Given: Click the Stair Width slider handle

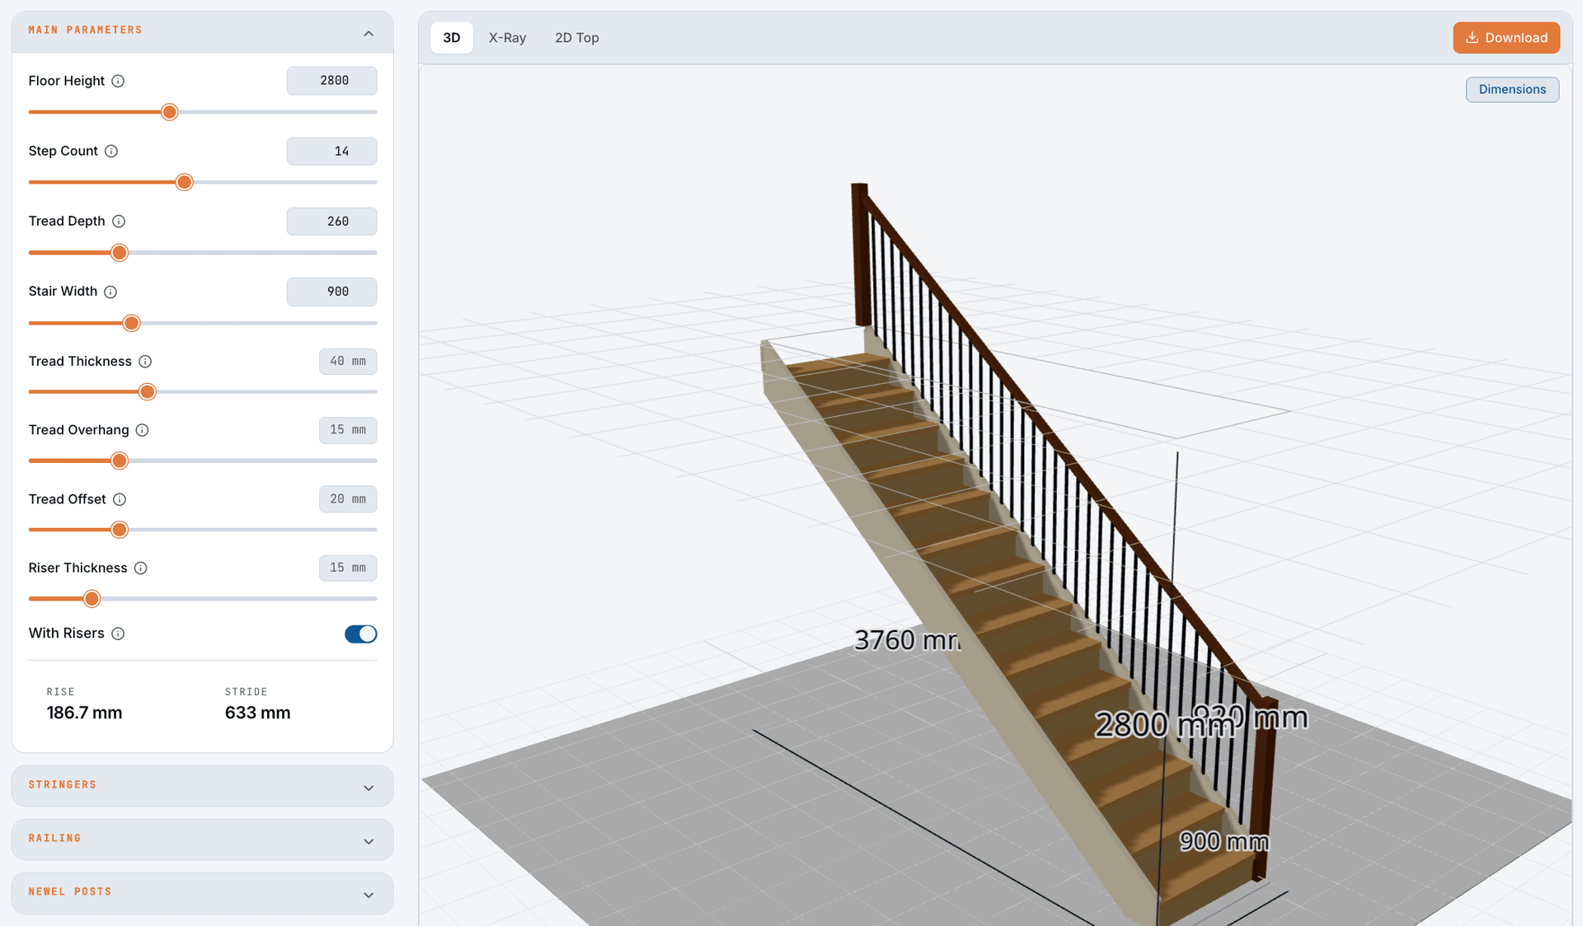Looking at the screenshot, I should pos(132,323).
